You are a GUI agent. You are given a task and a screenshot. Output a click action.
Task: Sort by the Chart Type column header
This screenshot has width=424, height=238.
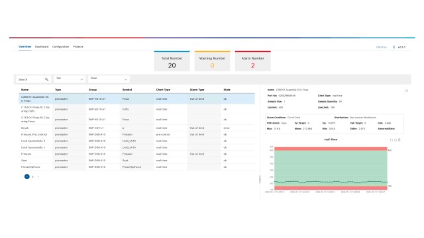163,90
